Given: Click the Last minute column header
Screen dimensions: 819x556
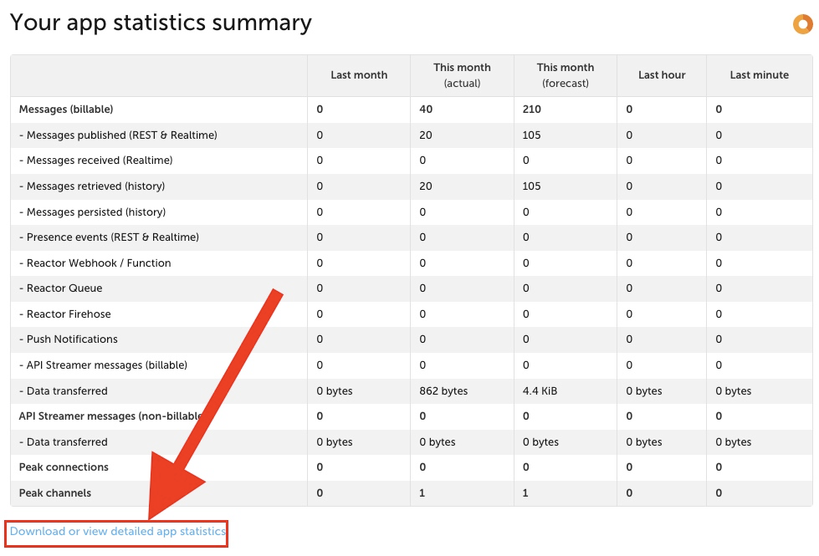Looking at the screenshot, I should click(760, 75).
